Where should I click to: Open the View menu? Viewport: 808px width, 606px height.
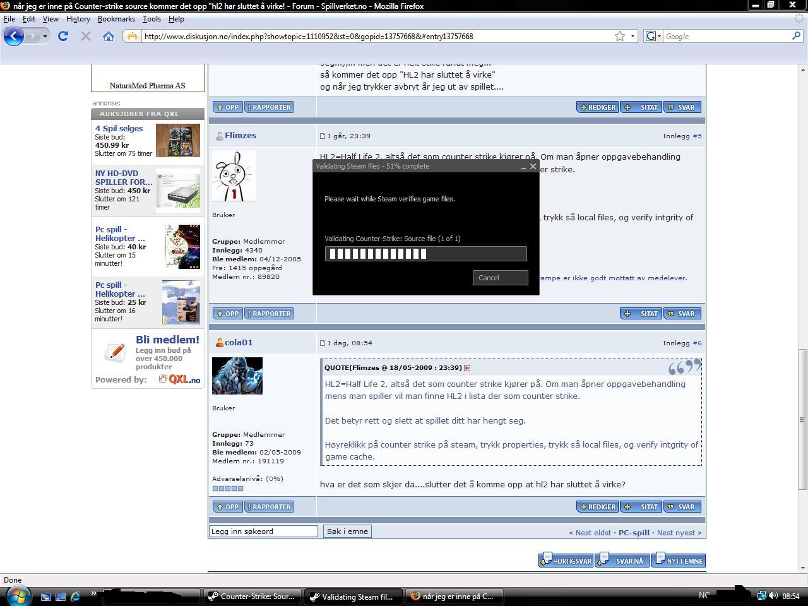pos(50,19)
